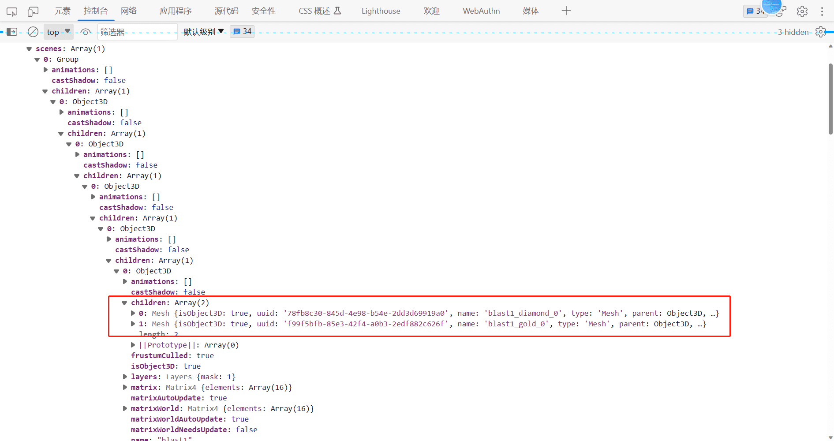Click the 3 hidden messages label

pos(793,32)
